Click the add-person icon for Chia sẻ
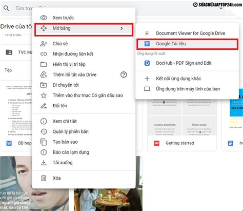The image size is (243, 211). (x=44, y=44)
